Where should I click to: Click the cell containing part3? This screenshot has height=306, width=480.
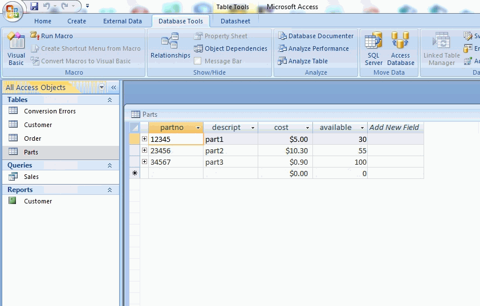click(x=230, y=162)
